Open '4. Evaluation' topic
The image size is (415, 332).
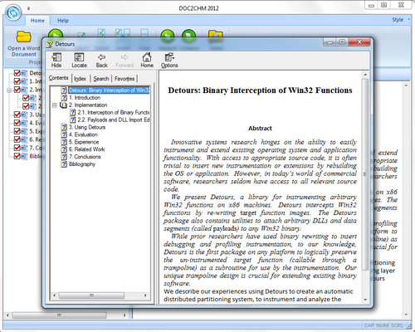[x=83, y=134]
